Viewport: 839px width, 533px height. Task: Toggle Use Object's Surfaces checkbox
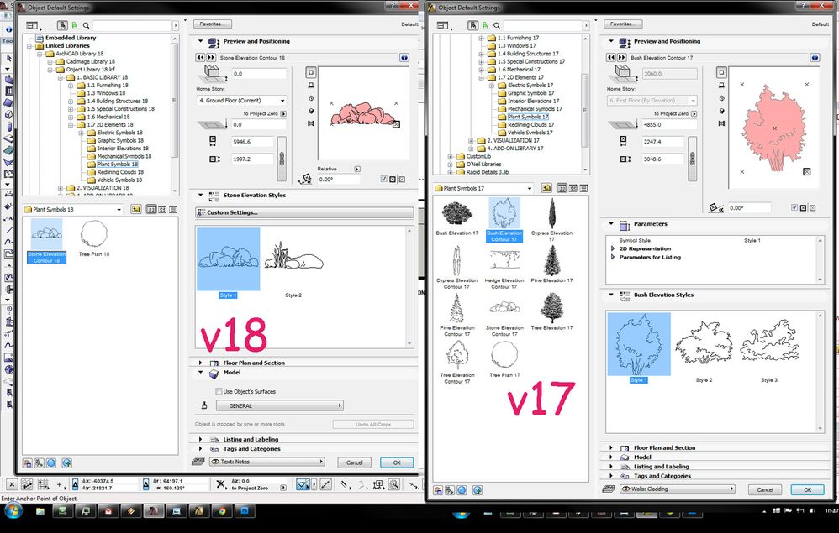pyautogui.click(x=219, y=391)
